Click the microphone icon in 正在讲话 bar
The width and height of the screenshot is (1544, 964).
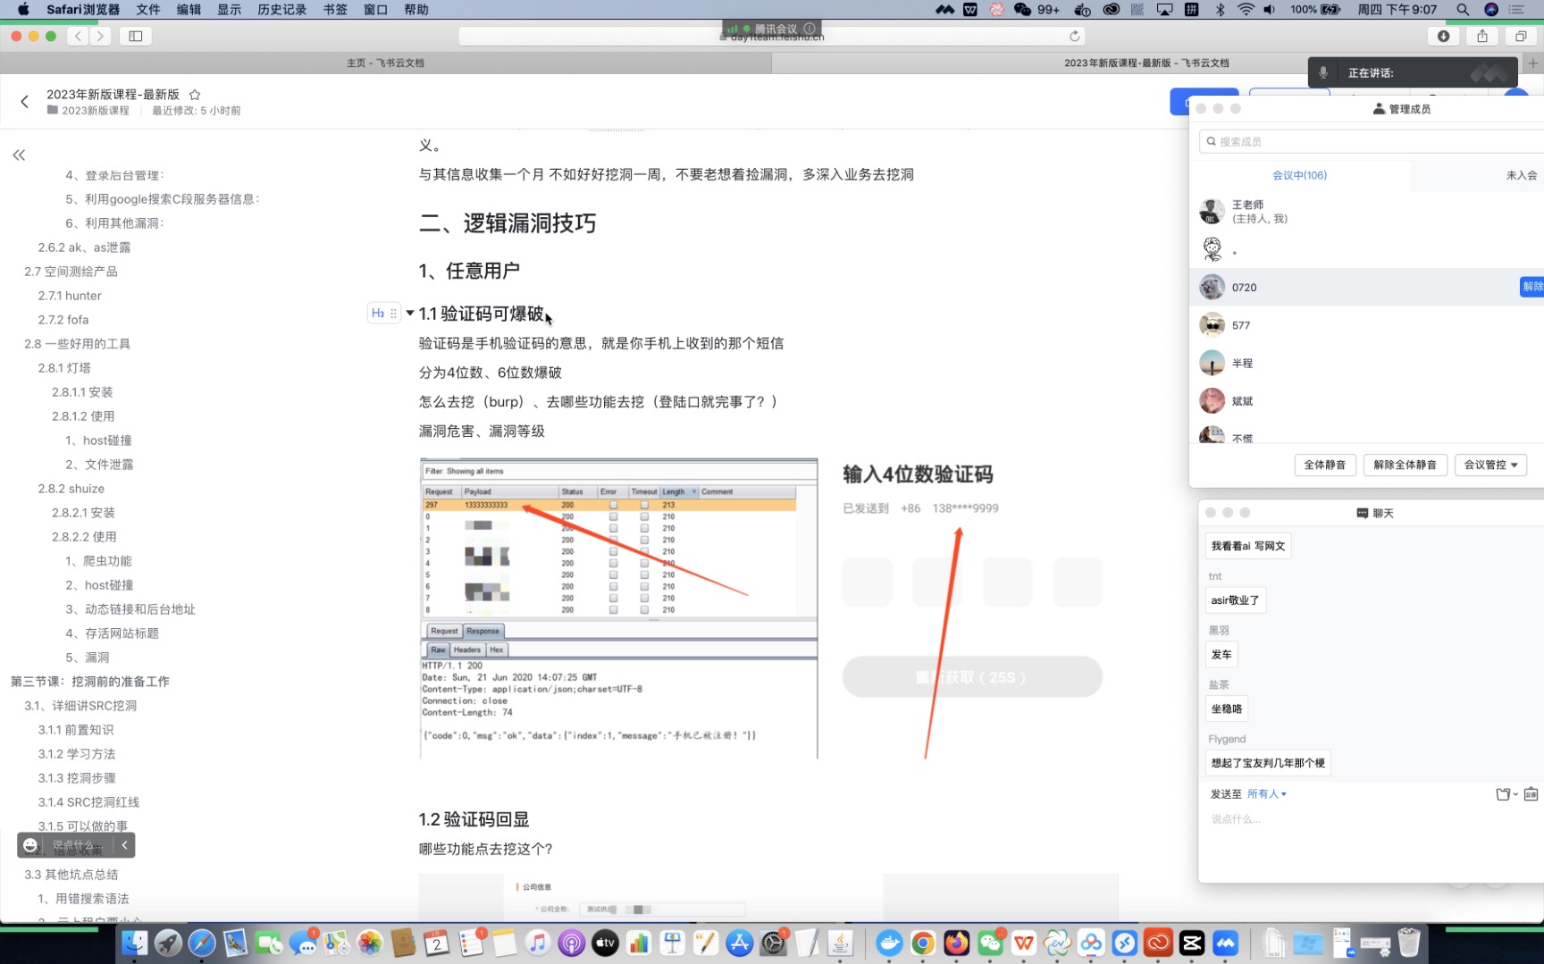(1323, 72)
